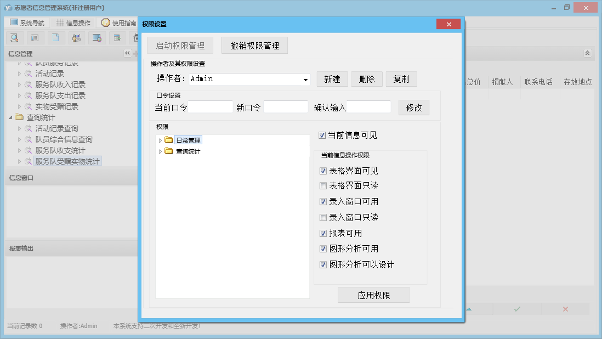Click the blue up-triangle icon at bottom
This screenshot has height=339, width=602.
[x=469, y=309]
